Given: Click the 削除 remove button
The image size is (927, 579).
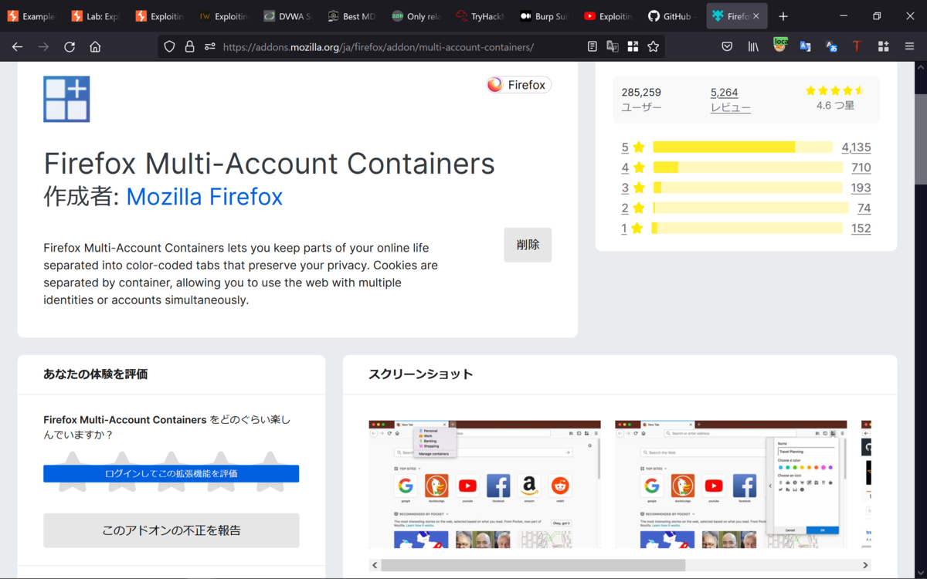Looking at the screenshot, I should click(x=528, y=245).
